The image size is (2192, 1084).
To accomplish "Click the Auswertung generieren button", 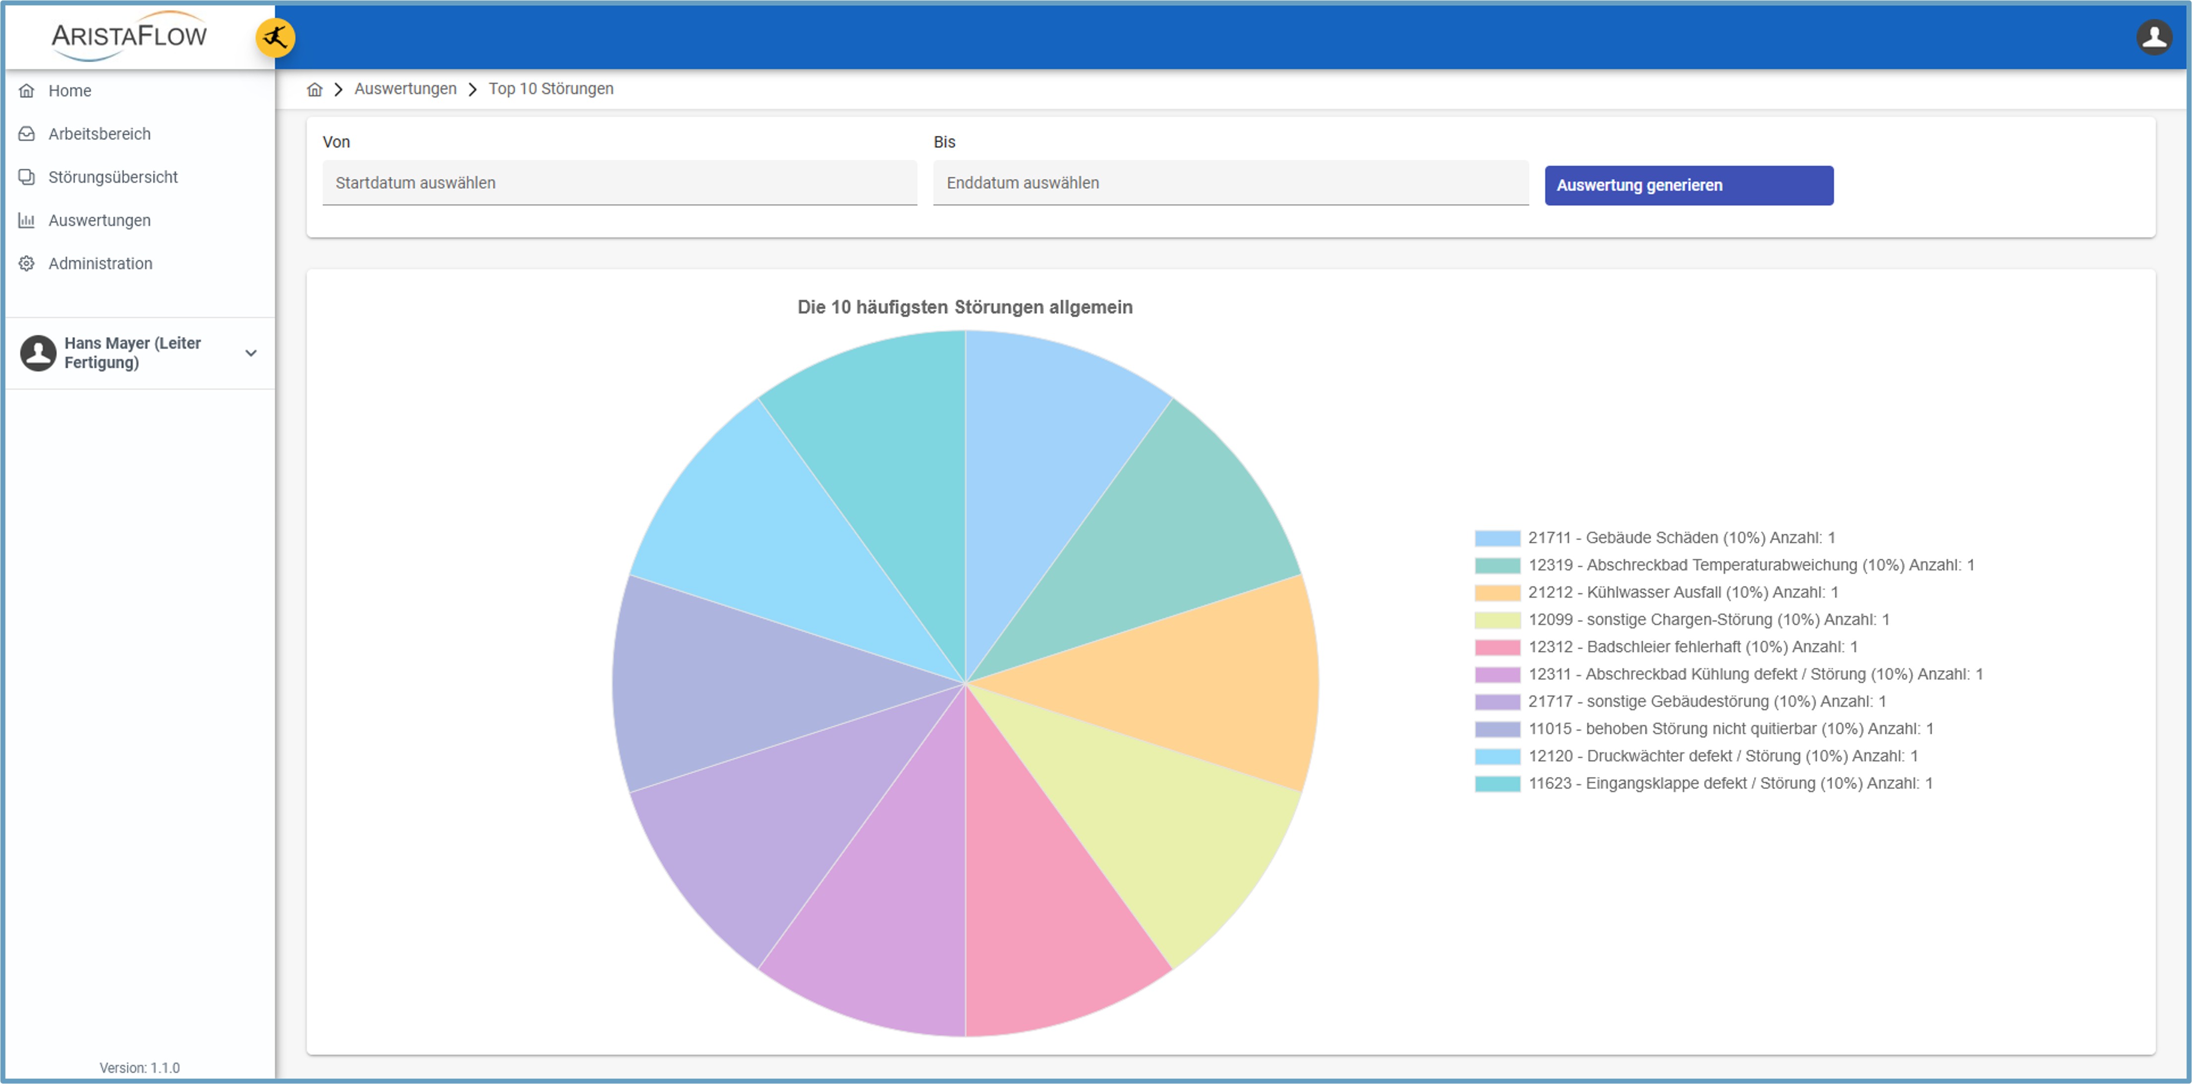I will (1688, 185).
